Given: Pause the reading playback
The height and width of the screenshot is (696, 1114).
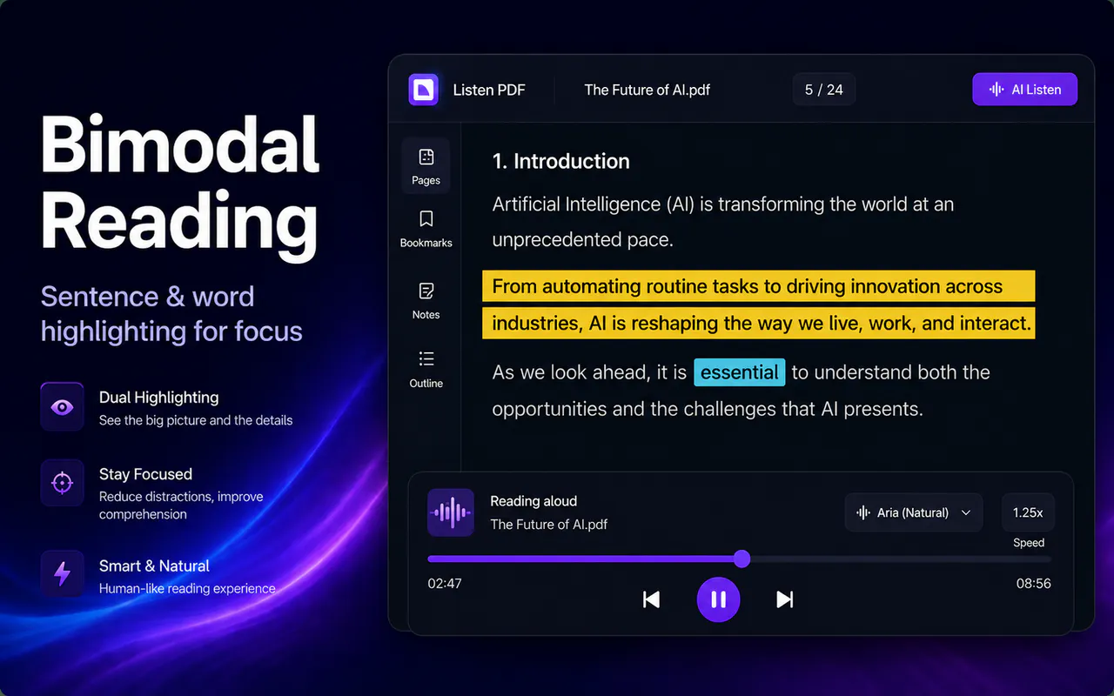Looking at the screenshot, I should pos(718,599).
